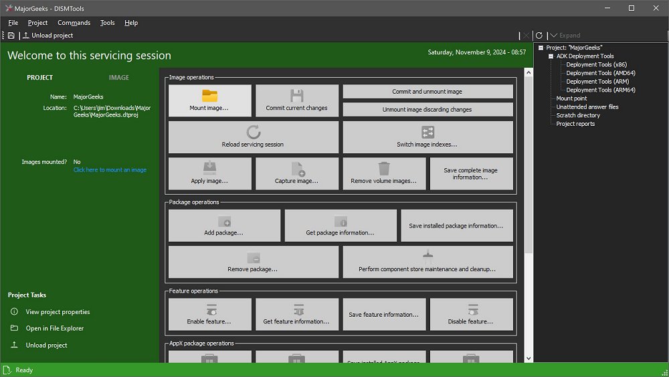Screen dimensions: 669x377
Task: Click the Switch image indexes icon
Action: click(x=427, y=132)
